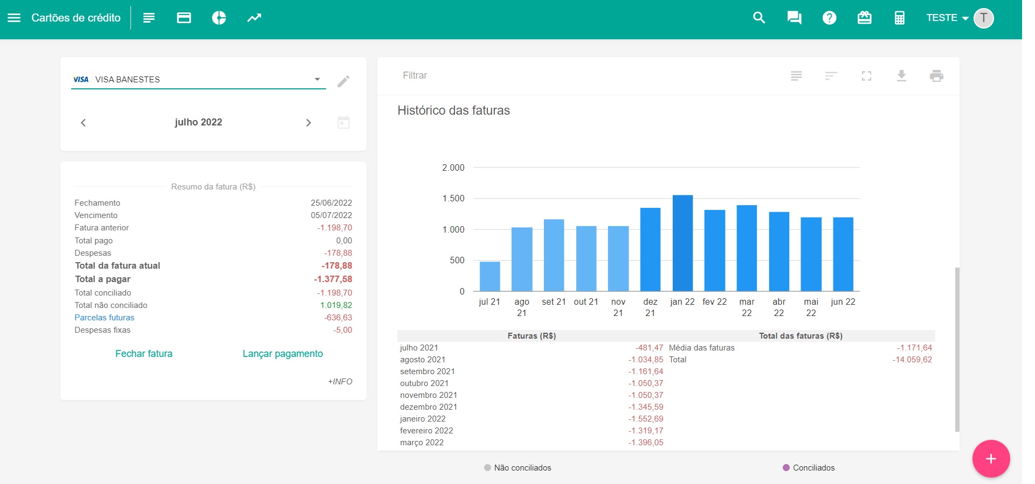Download the invoice history report
Image resolution: width=1035 pixels, height=484 pixels.
coord(901,76)
